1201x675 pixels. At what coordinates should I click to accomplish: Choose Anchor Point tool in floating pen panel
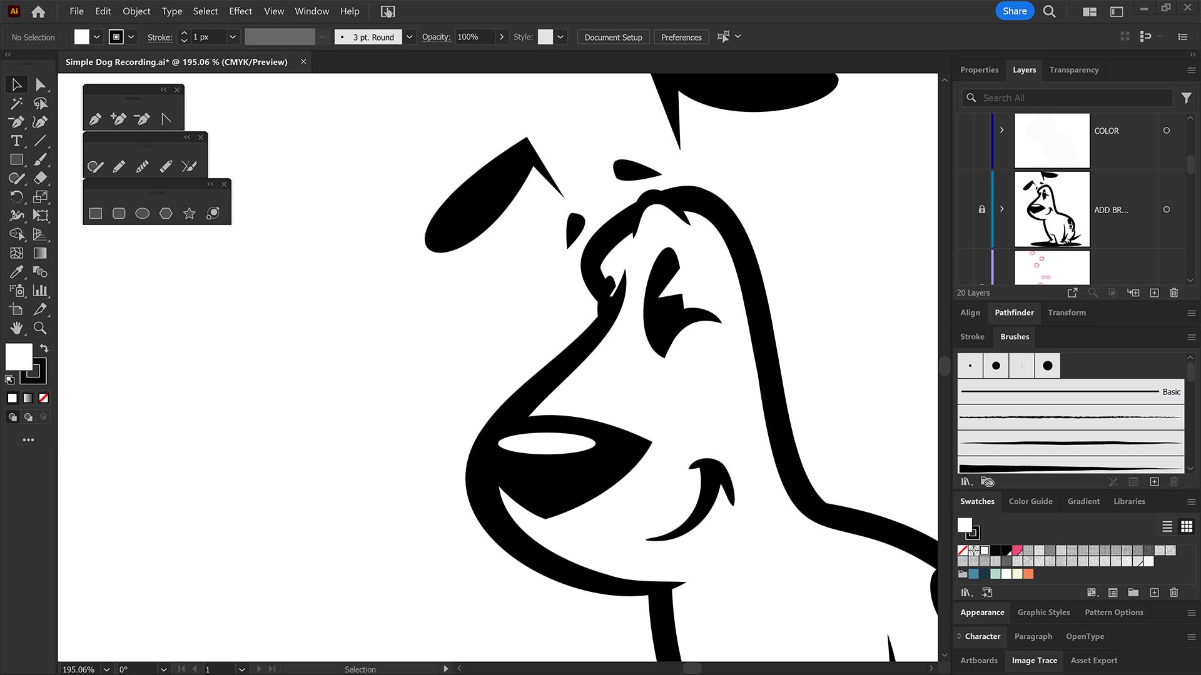tap(166, 119)
